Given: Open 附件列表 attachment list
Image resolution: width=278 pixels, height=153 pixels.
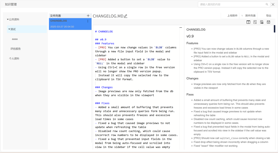Looking at the screenshot, I should [x=250, y=16].
